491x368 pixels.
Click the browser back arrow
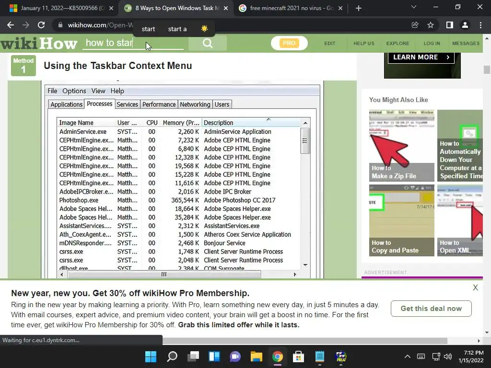point(11,25)
